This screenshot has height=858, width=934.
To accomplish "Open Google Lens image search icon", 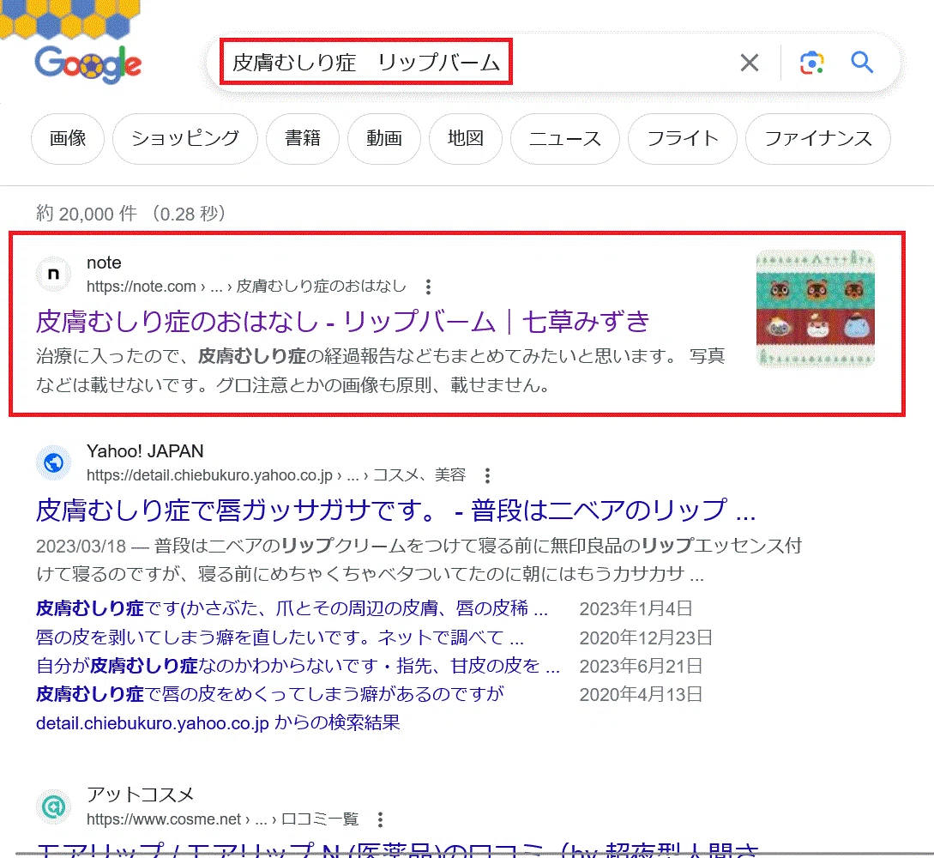I will [x=811, y=62].
